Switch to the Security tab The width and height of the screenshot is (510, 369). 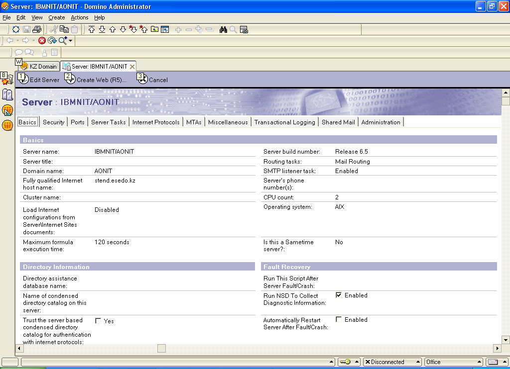54,122
